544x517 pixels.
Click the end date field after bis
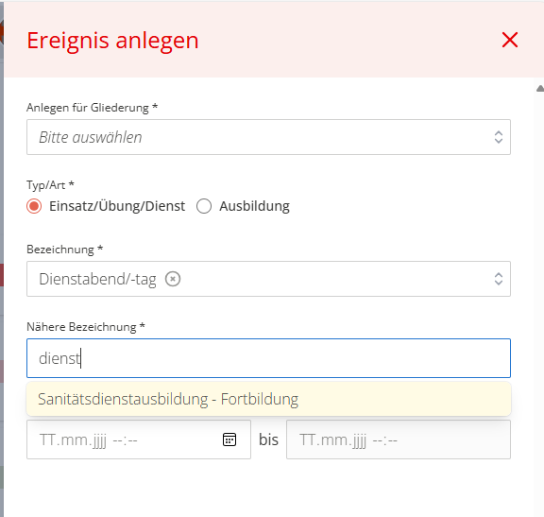pyautogui.click(x=399, y=439)
